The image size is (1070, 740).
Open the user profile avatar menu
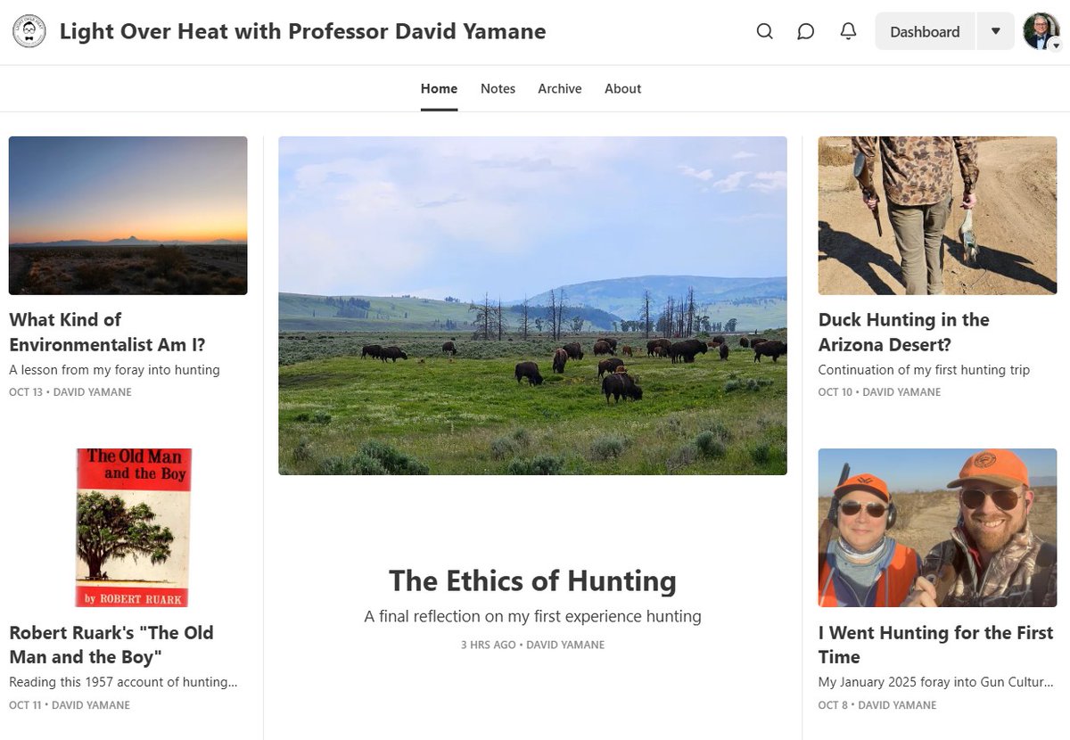tap(1041, 31)
